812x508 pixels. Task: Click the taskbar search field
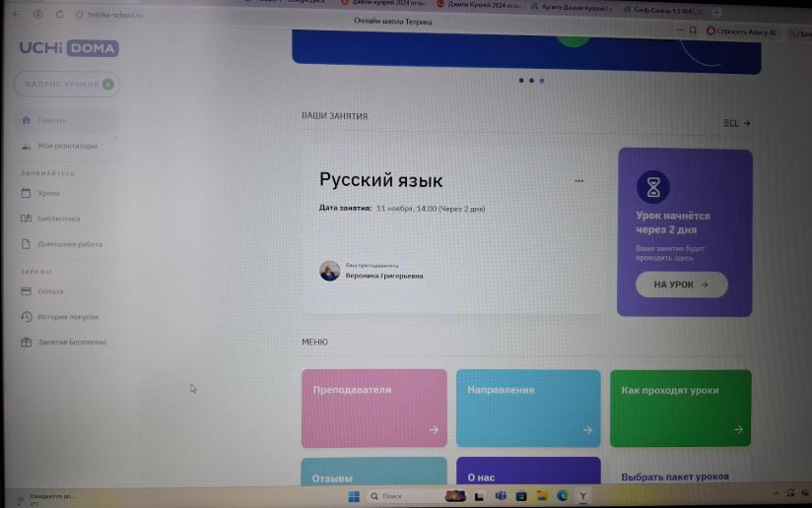[402, 496]
